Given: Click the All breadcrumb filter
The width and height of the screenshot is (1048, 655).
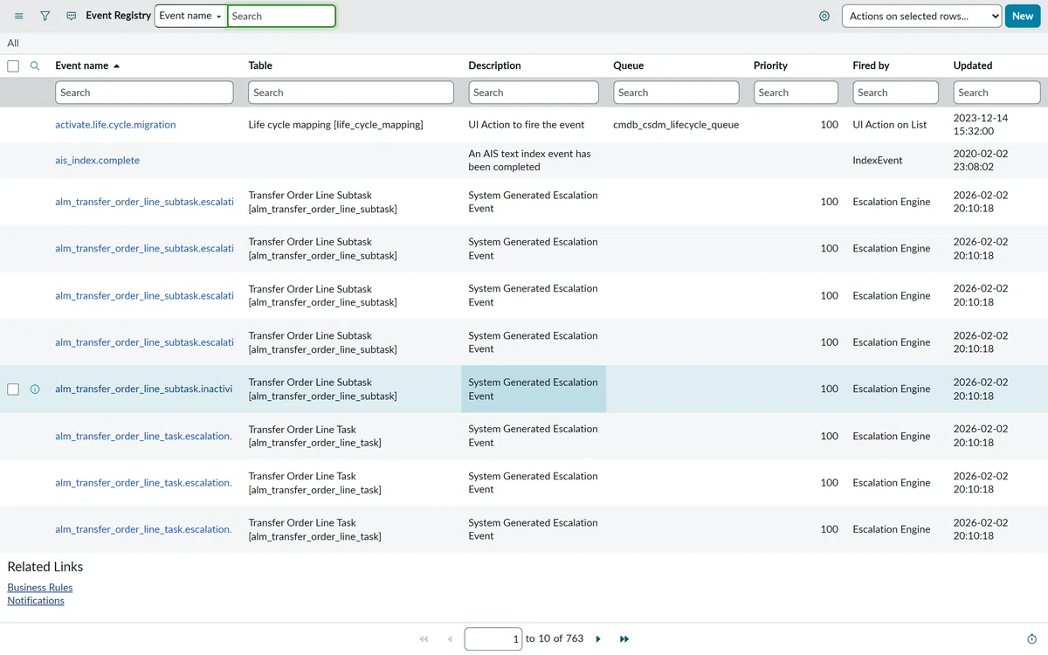Looking at the screenshot, I should coord(13,43).
